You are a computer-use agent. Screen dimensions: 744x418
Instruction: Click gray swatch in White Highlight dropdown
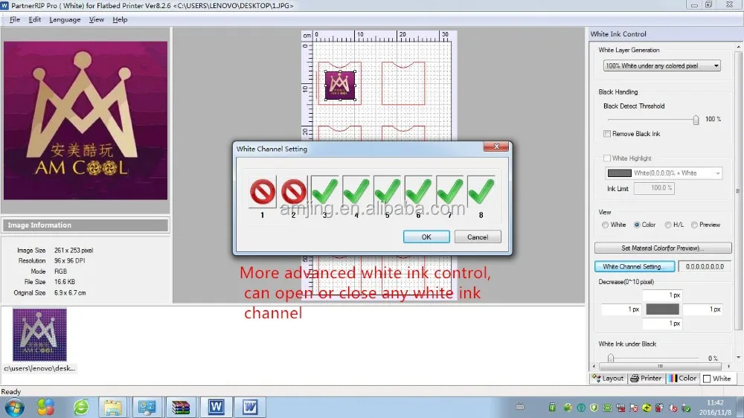pos(620,173)
